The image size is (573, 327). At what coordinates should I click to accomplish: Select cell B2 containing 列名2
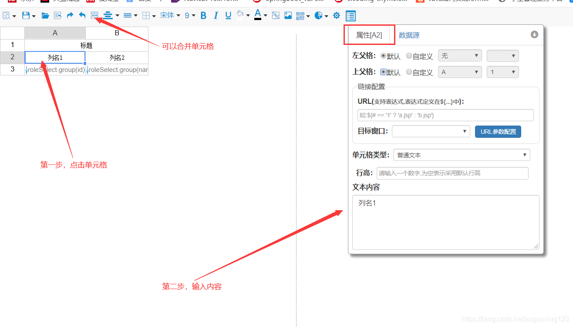[x=117, y=58]
